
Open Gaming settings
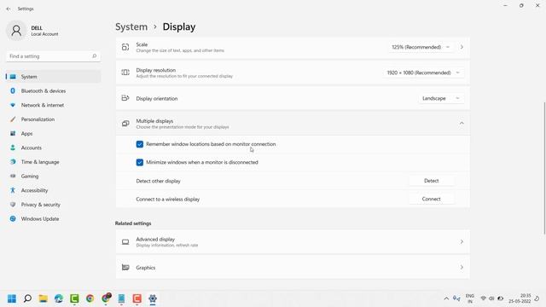coord(53,177)
